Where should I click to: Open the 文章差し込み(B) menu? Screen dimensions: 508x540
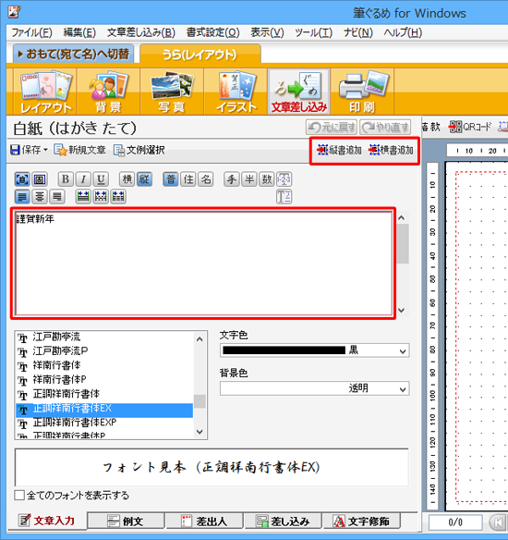141,32
